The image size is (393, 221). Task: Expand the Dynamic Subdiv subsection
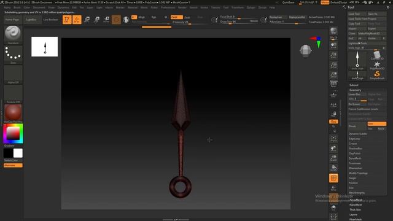coord(357,134)
